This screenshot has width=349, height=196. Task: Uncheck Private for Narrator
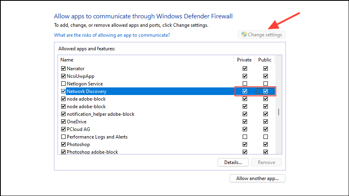[245, 68]
